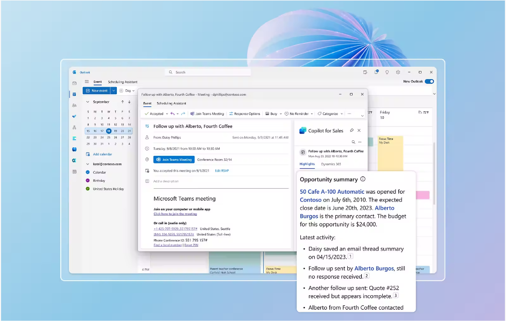This screenshot has height=321, width=506.
Task: Click the hamburger menu icon beside the Event tab
Action: pos(87,82)
